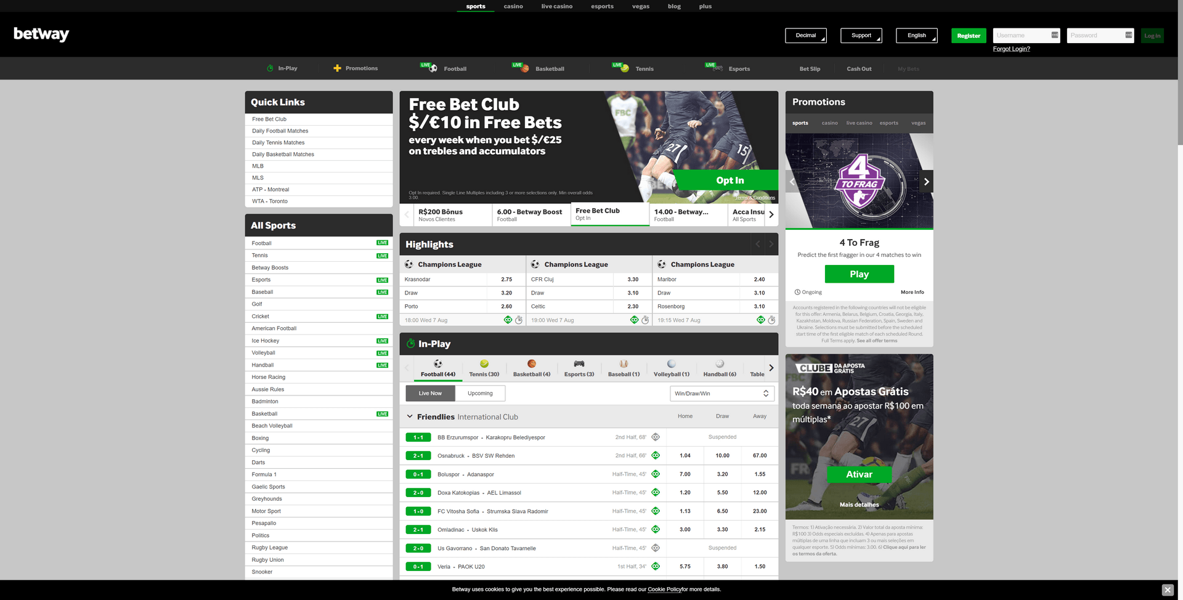
Task: Click the live stream icon for Krasnodar v Porto
Action: point(508,320)
